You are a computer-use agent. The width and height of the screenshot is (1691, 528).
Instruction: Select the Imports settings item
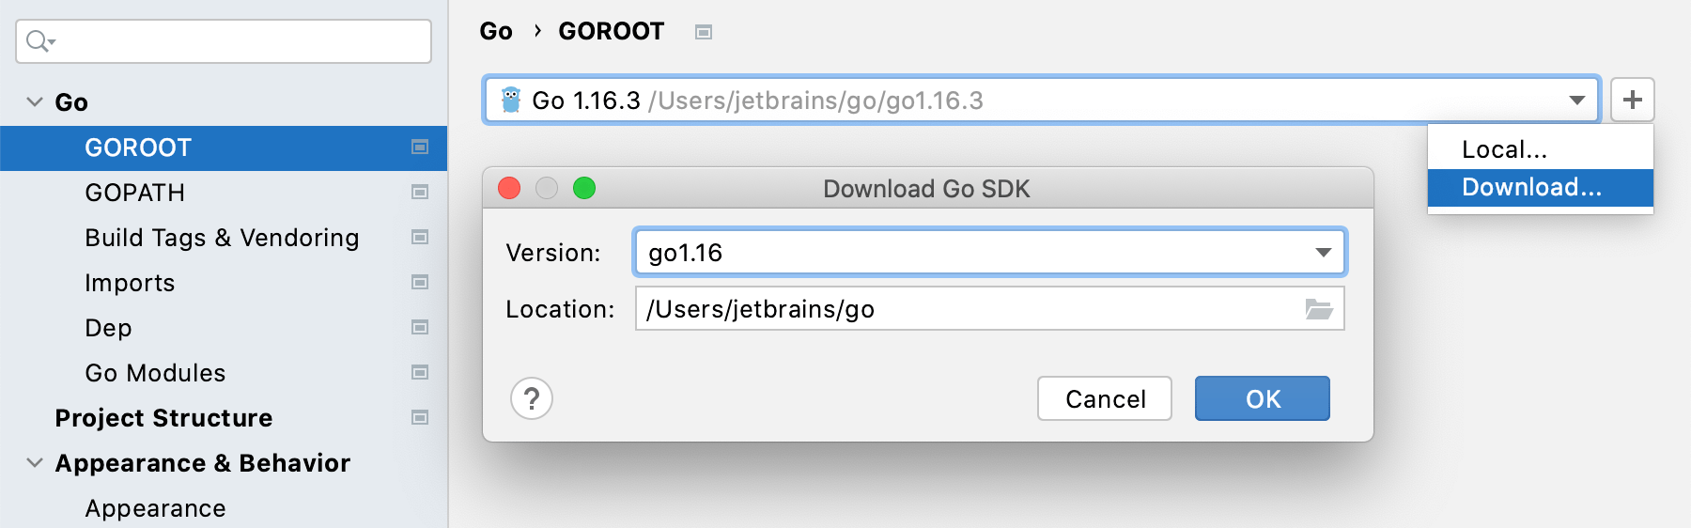pyautogui.click(x=130, y=283)
